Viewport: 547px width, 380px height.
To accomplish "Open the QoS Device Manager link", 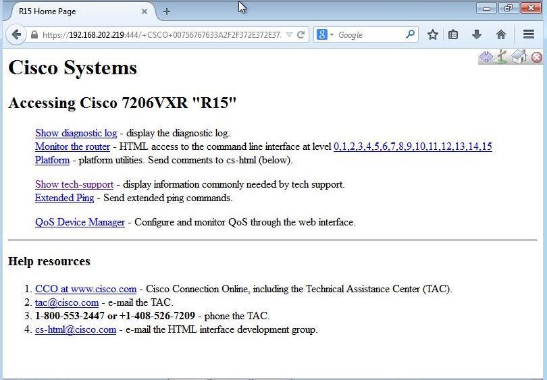I will pyautogui.click(x=80, y=222).
